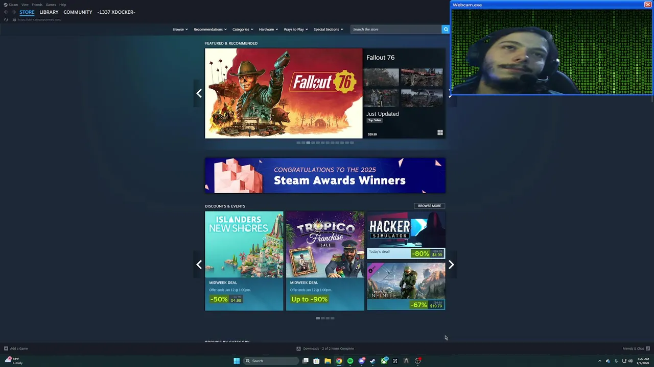654x367 pixels.
Task: Expand the Ways to Play dropdown
Action: (296, 29)
